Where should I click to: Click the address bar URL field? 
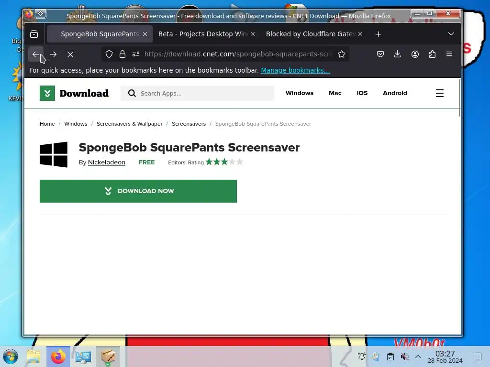click(238, 54)
